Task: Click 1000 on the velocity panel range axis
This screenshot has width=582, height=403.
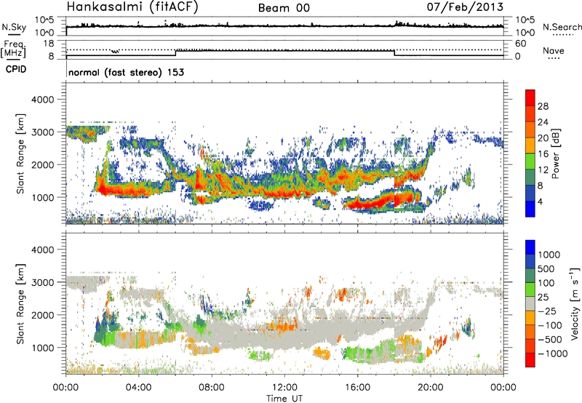Action: [42, 348]
